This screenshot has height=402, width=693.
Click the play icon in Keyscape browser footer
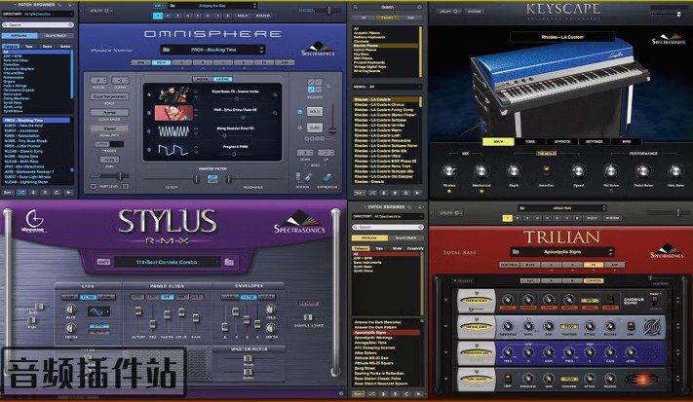417,193
